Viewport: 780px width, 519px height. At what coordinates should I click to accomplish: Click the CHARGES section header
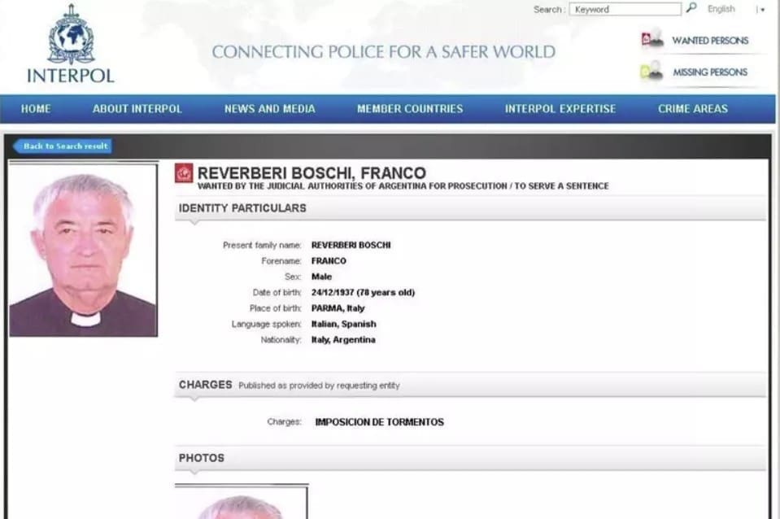coord(470,385)
